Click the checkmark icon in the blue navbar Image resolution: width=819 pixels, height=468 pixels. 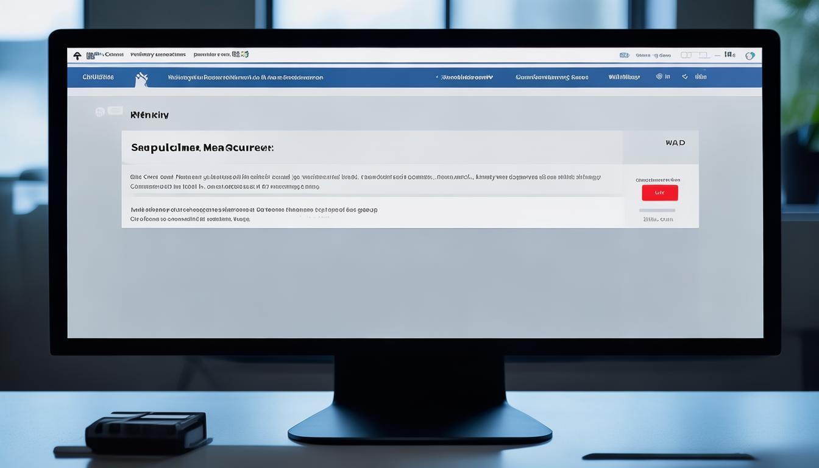pyautogui.click(x=685, y=77)
